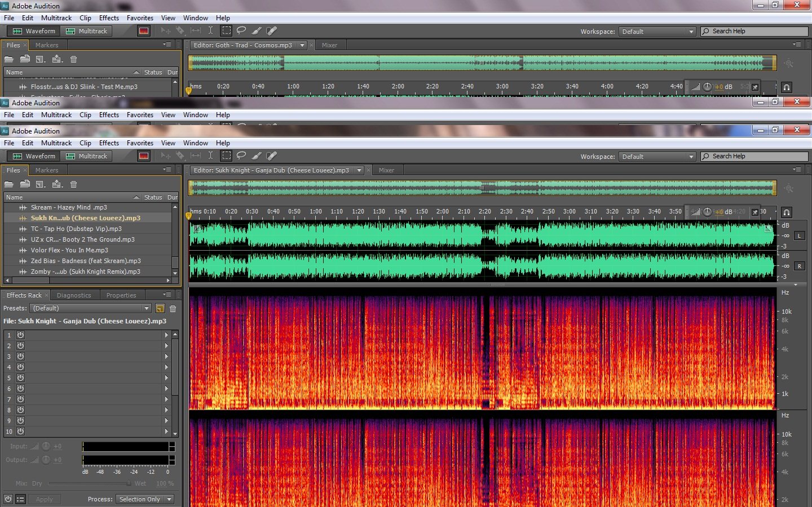Sort by Name column in front Files panel

point(72,197)
